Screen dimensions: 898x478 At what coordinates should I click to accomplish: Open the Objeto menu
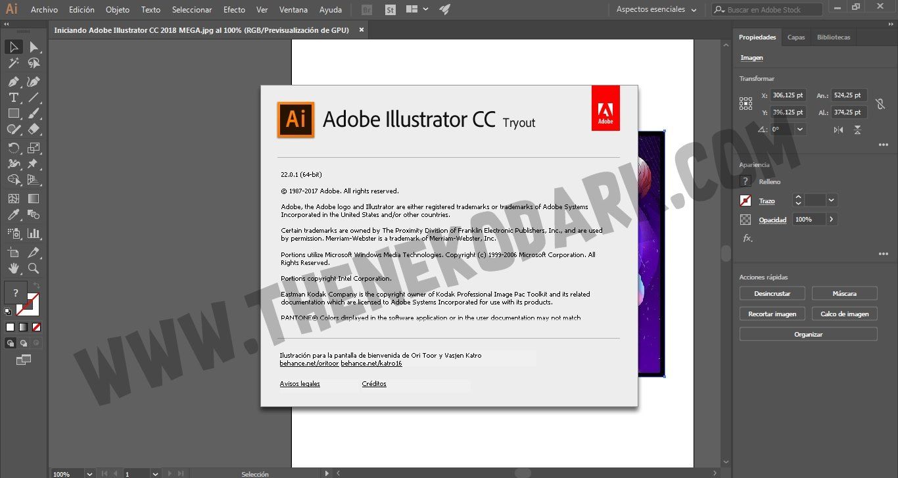[118, 10]
